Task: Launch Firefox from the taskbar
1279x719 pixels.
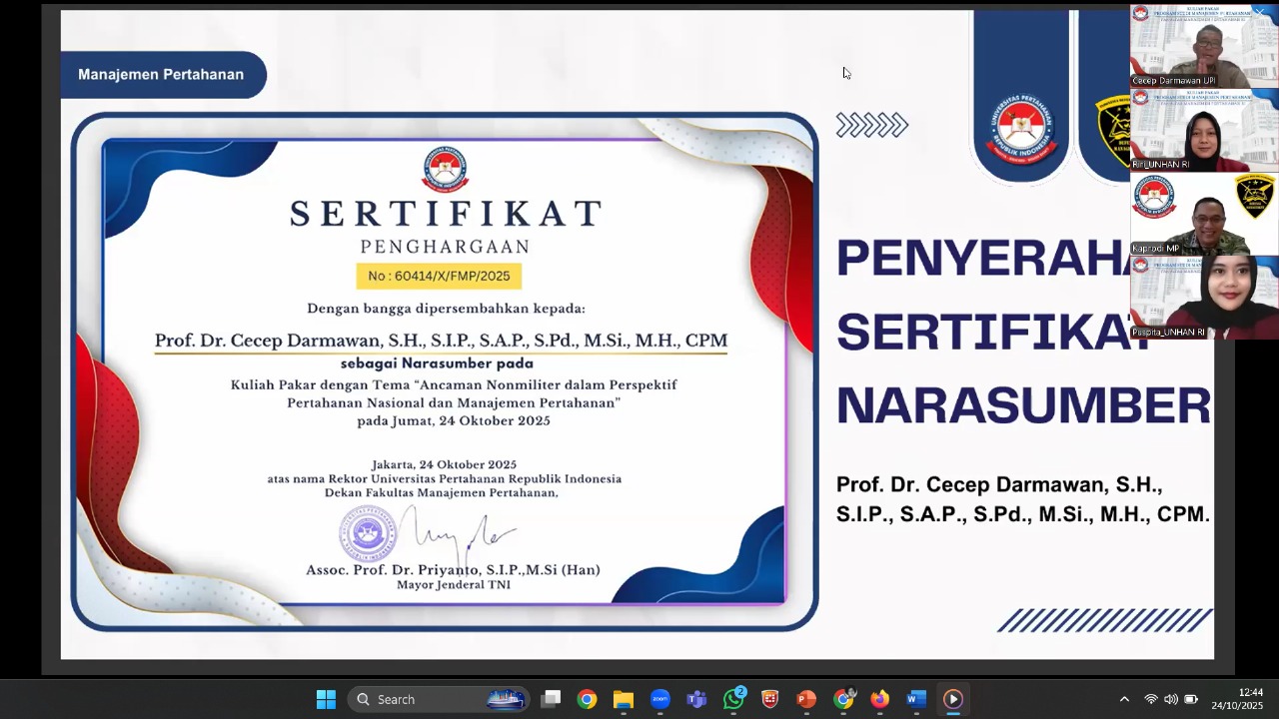Action: click(879, 699)
